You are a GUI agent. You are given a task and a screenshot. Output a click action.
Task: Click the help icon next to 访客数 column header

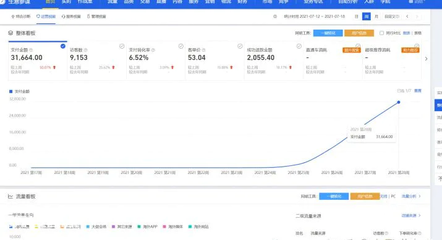[x=386, y=233]
